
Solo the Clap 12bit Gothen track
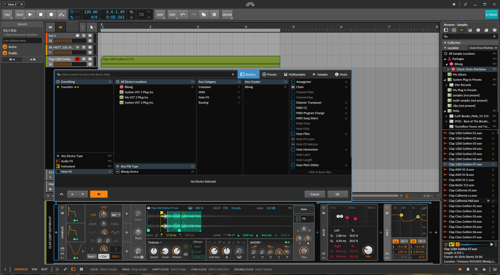coord(83,59)
